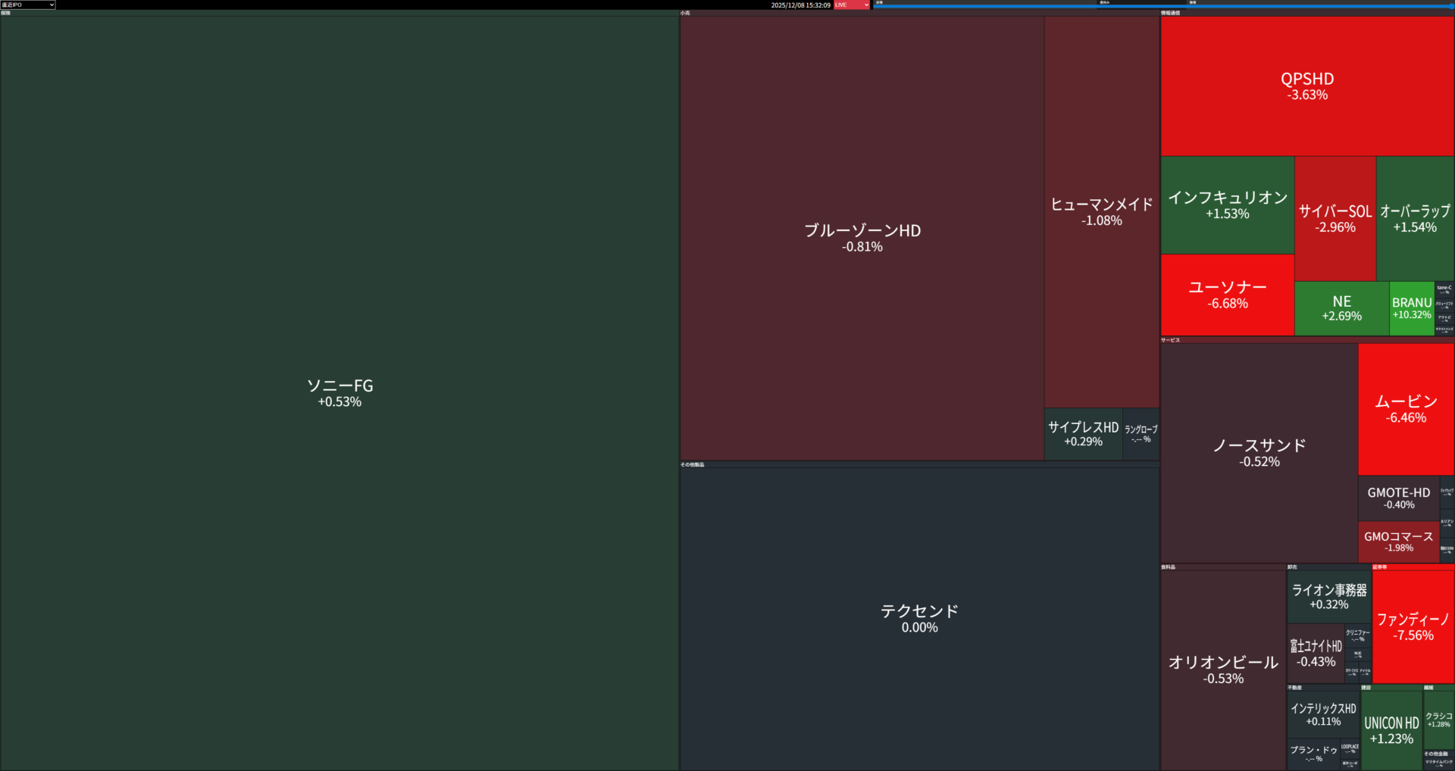Open the ユーソナー -6.68% tile

coord(1227,295)
